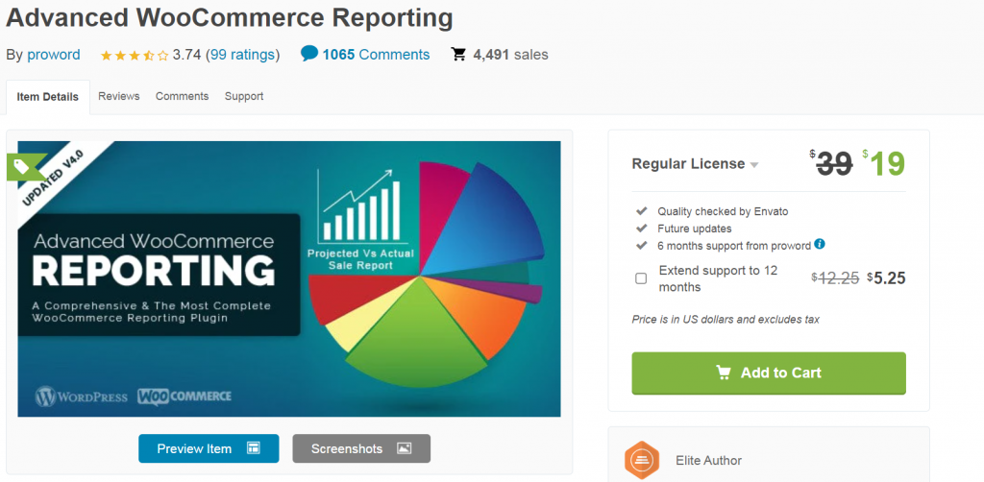Click the green price tag badge icon
This screenshot has width=984, height=482.
pyautogui.click(x=20, y=166)
